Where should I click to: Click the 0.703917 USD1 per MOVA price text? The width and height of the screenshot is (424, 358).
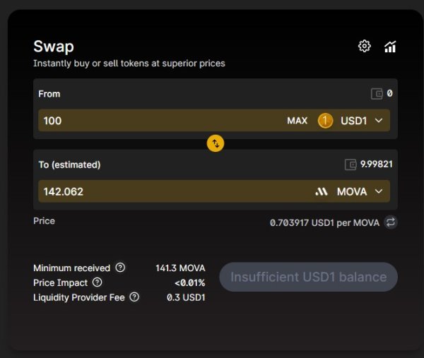click(324, 223)
